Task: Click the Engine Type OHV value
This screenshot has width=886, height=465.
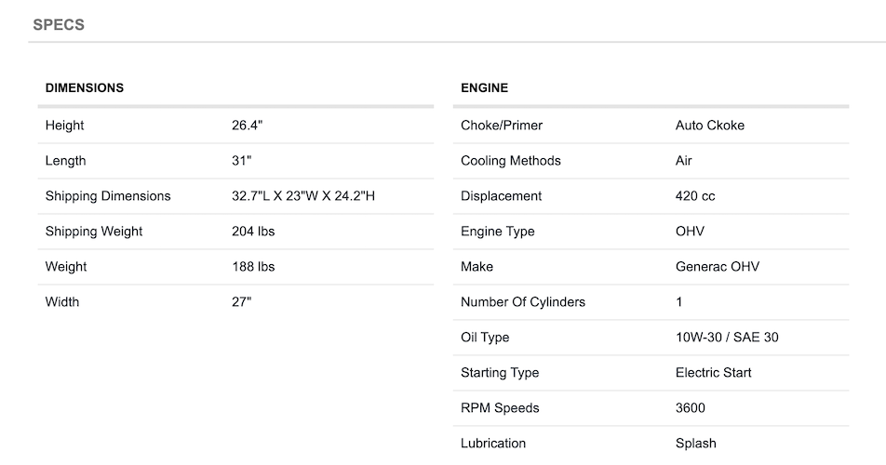Action: click(x=690, y=232)
